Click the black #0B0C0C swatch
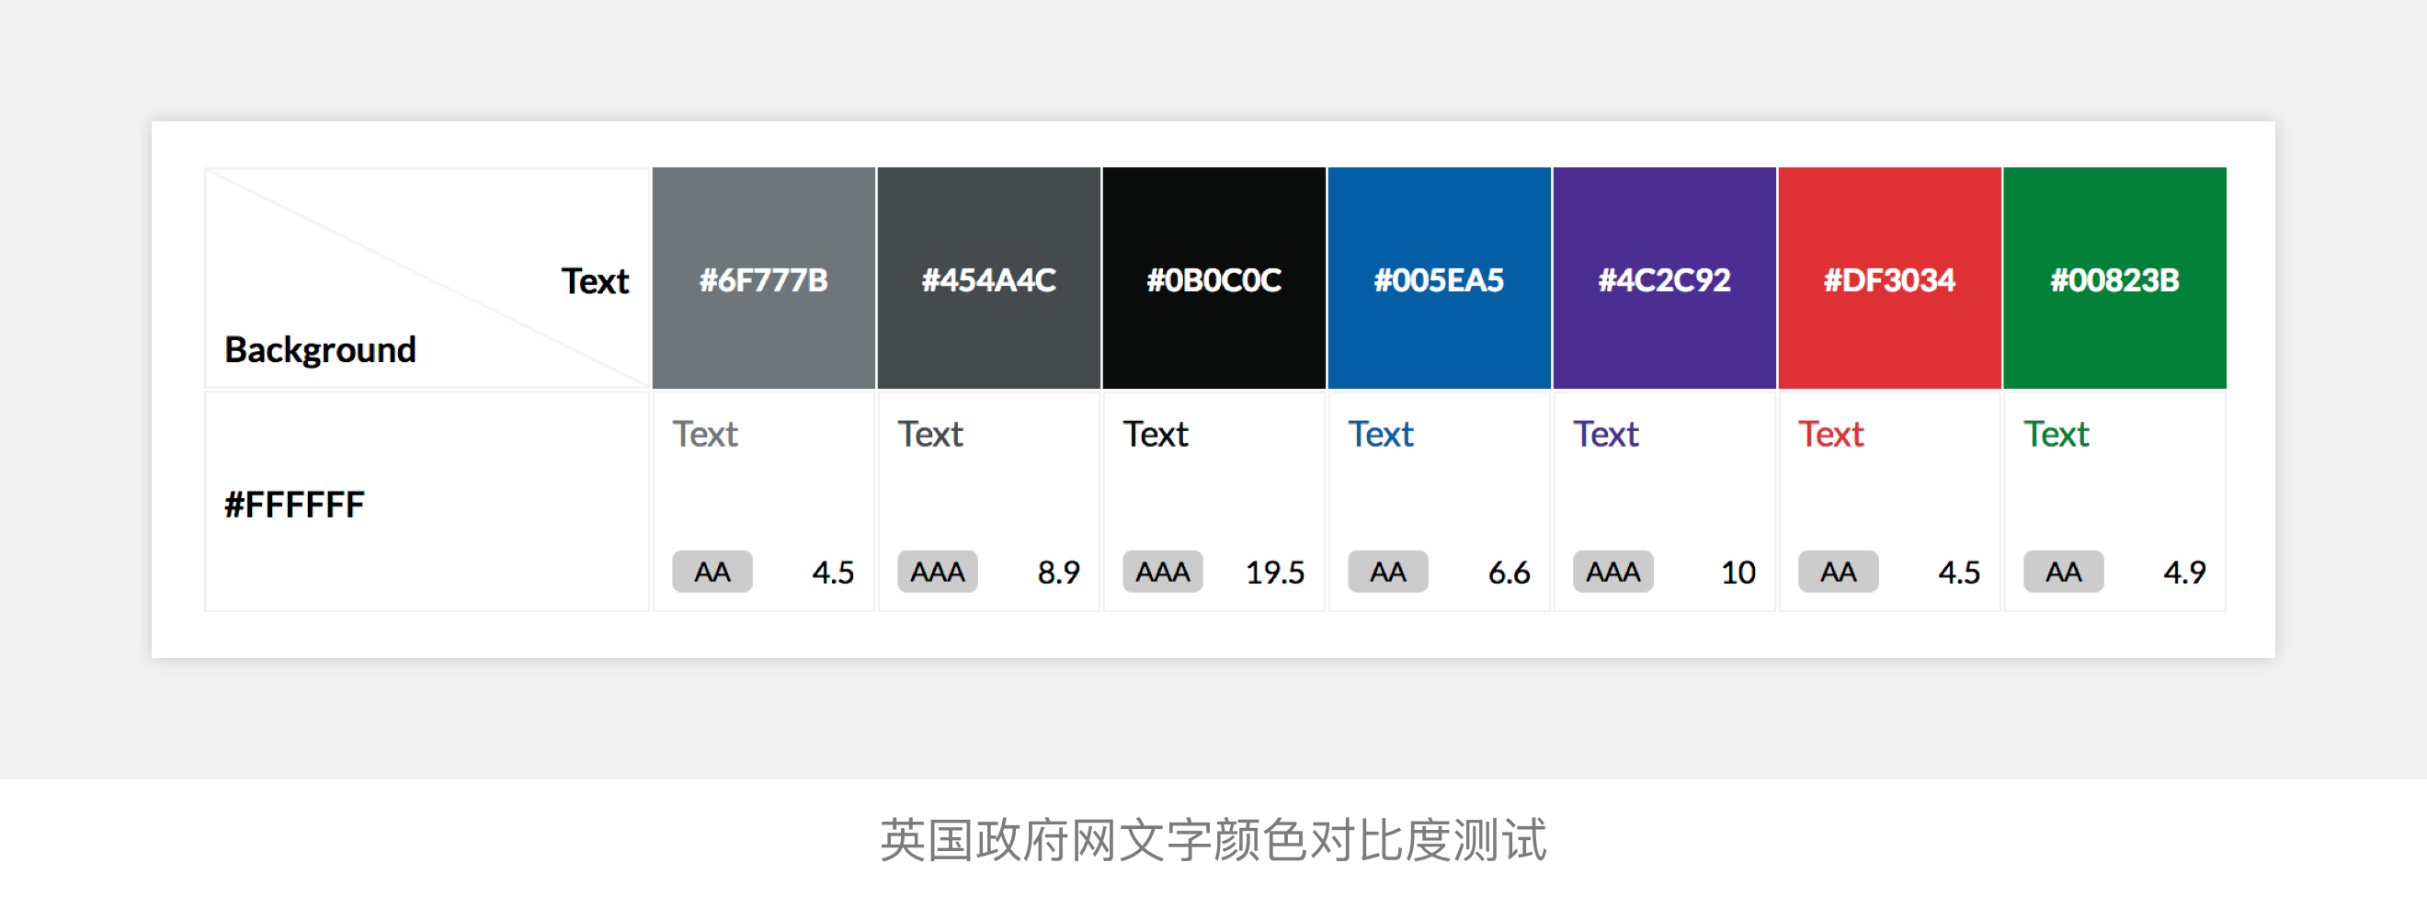 click(1213, 278)
